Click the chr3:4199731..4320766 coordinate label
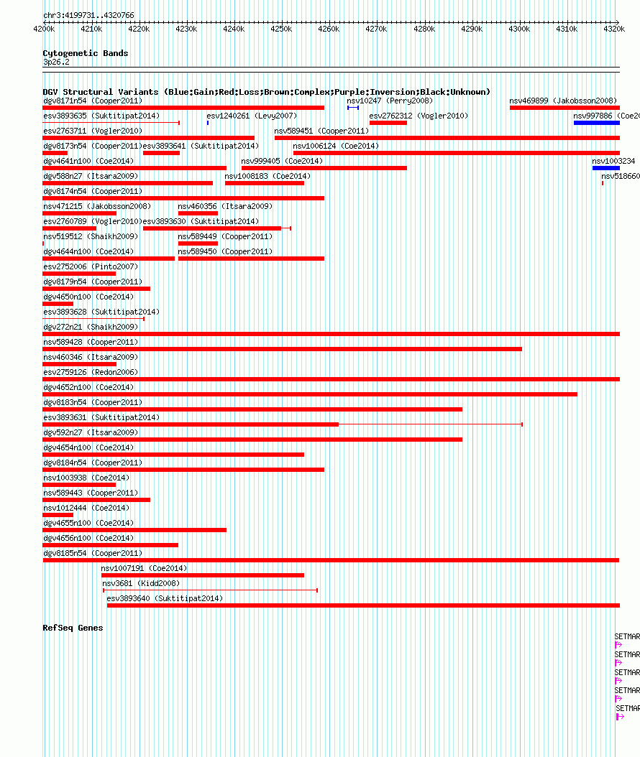The image size is (640, 757). tap(89, 16)
